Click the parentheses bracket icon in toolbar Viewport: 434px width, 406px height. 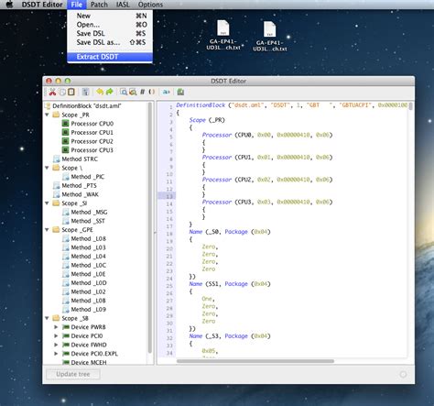tap(152, 92)
